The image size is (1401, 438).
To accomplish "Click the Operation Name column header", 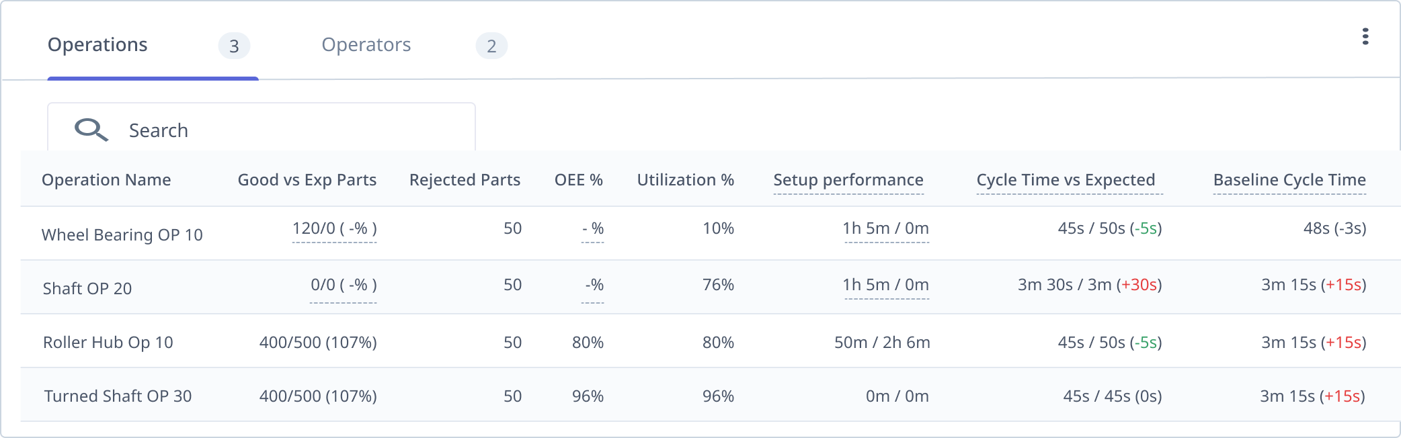I will pos(106,180).
